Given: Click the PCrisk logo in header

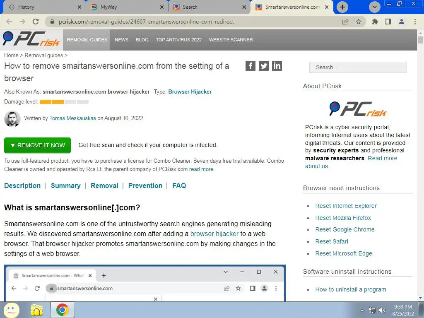Looking at the screenshot, I should (31, 39).
